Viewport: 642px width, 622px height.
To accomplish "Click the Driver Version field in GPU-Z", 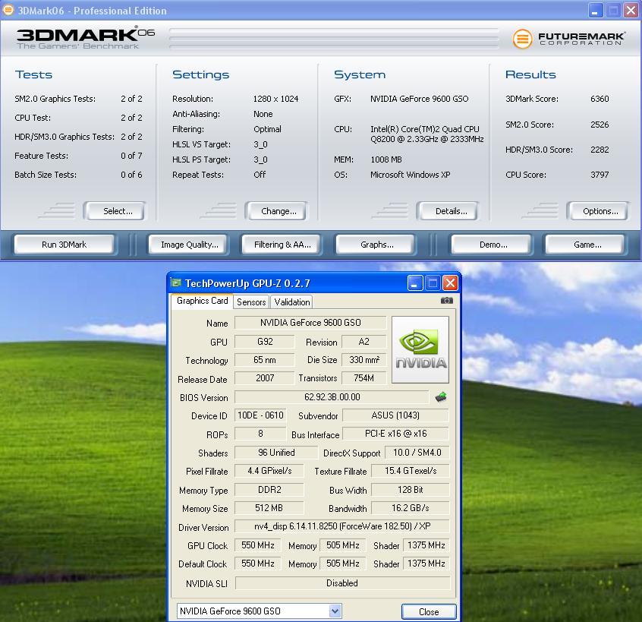I will tap(342, 526).
